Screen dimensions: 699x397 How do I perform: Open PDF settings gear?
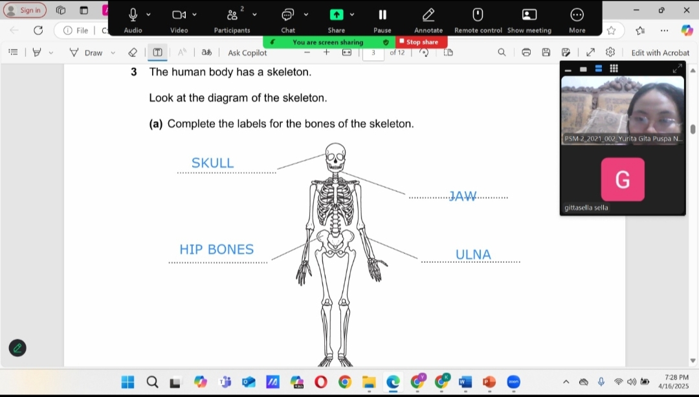tap(610, 52)
